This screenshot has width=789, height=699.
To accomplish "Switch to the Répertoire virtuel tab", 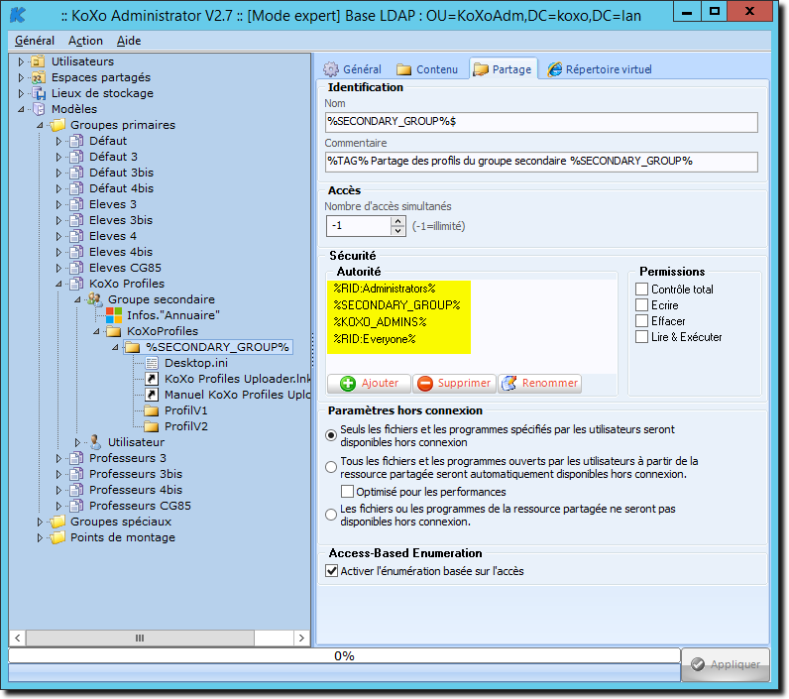I will coord(600,69).
